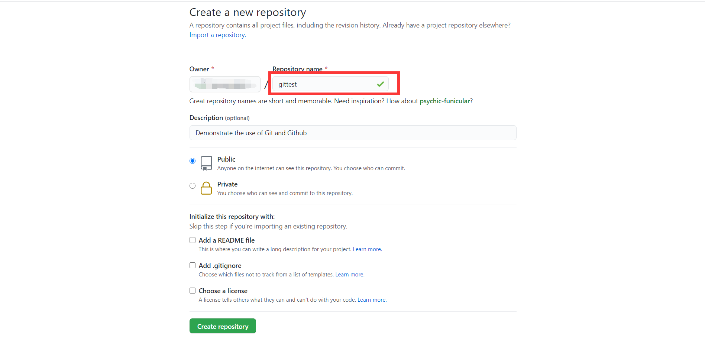Click the Add .gitignore label
Image resolution: width=705 pixels, height=337 pixels.
click(x=220, y=266)
